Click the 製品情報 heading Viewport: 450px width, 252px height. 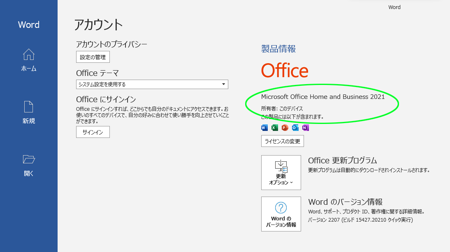(278, 49)
